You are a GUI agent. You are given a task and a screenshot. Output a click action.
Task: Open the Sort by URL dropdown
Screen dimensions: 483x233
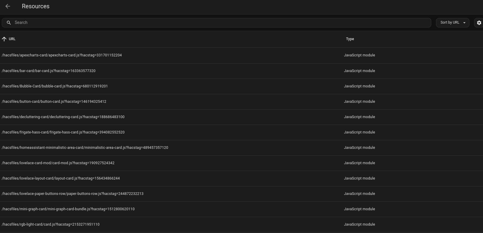click(x=453, y=23)
